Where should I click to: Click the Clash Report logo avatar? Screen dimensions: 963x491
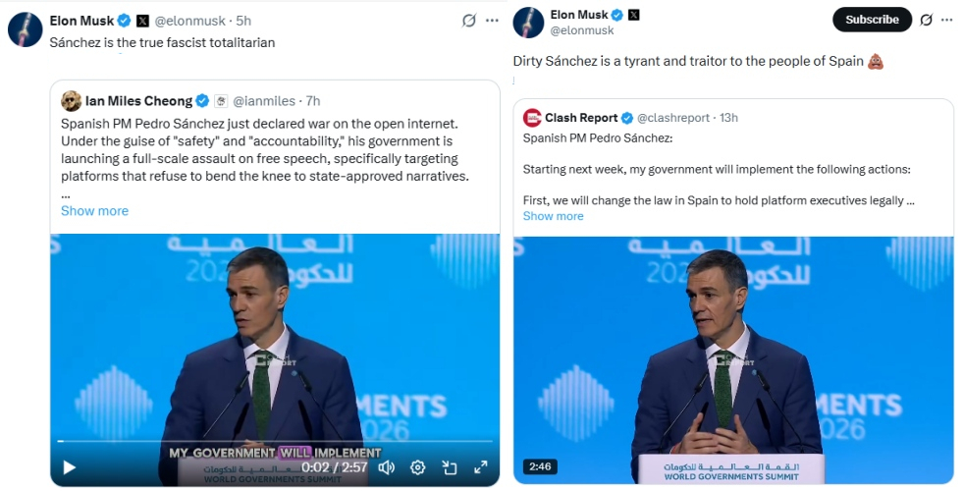point(532,118)
